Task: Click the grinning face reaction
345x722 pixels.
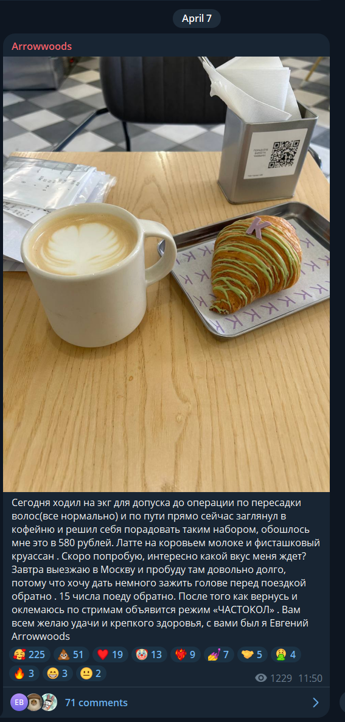Action: pos(58,674)
